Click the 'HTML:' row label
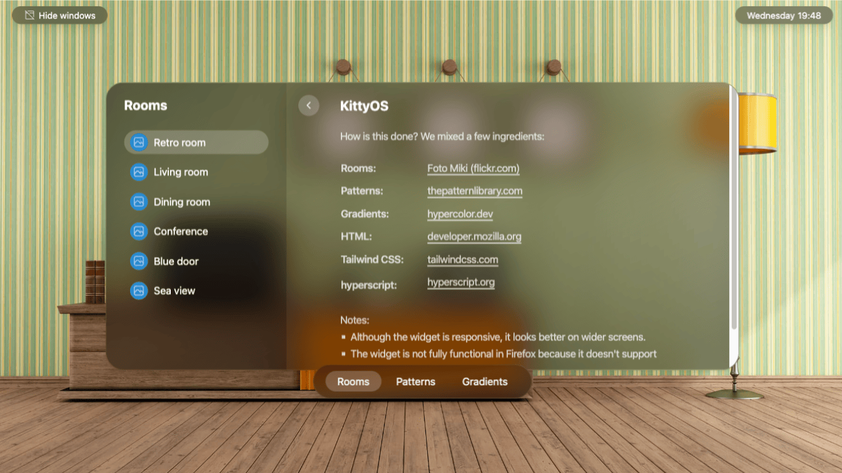Screen dimensions: 842x473 click(356, 236)
